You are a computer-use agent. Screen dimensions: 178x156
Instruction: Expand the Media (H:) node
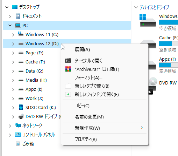tap(13, 80)
